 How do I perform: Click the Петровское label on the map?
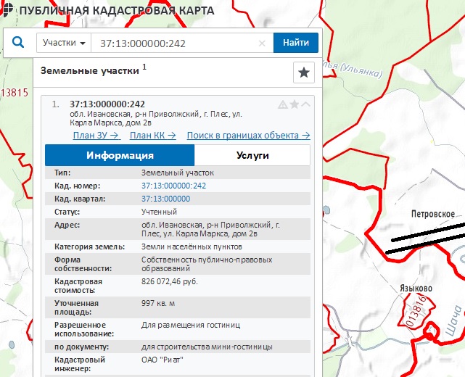pyautogui.click(x=433, y=214)
